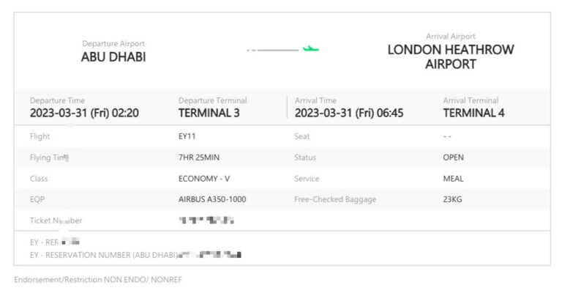Click AIRBUS A350-1000 equipment value
The image size is (562, 293).
(x=212, y=199)
